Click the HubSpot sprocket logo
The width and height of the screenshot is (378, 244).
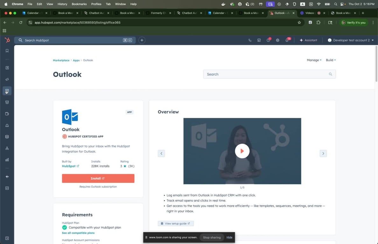pyautogui.click(x=7, y=40)
